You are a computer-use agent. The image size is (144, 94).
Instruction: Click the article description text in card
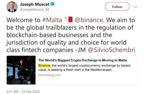tap(84, 68)
